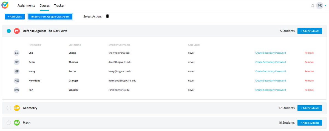Click Import from Google Classroom
The width and height of the screenshot is (329, 131).
pyautogui.click(x=50, y=17)
